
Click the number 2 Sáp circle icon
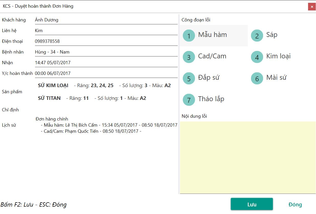pos(257,36)
